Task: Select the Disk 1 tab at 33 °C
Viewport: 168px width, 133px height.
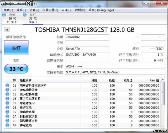Action: click(33, 19)
